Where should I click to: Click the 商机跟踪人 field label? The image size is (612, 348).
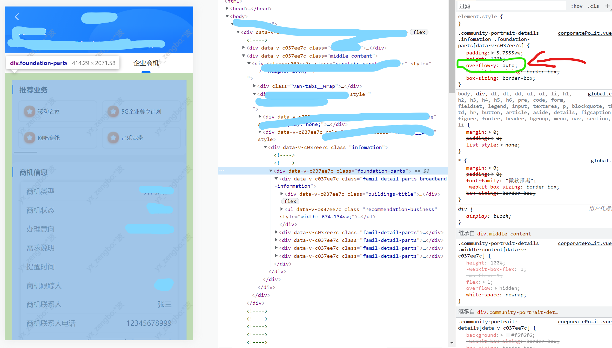coord(44,286)
